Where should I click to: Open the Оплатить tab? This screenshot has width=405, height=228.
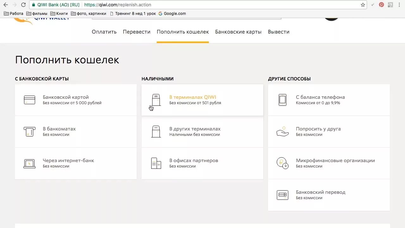[x=104, y=32]
